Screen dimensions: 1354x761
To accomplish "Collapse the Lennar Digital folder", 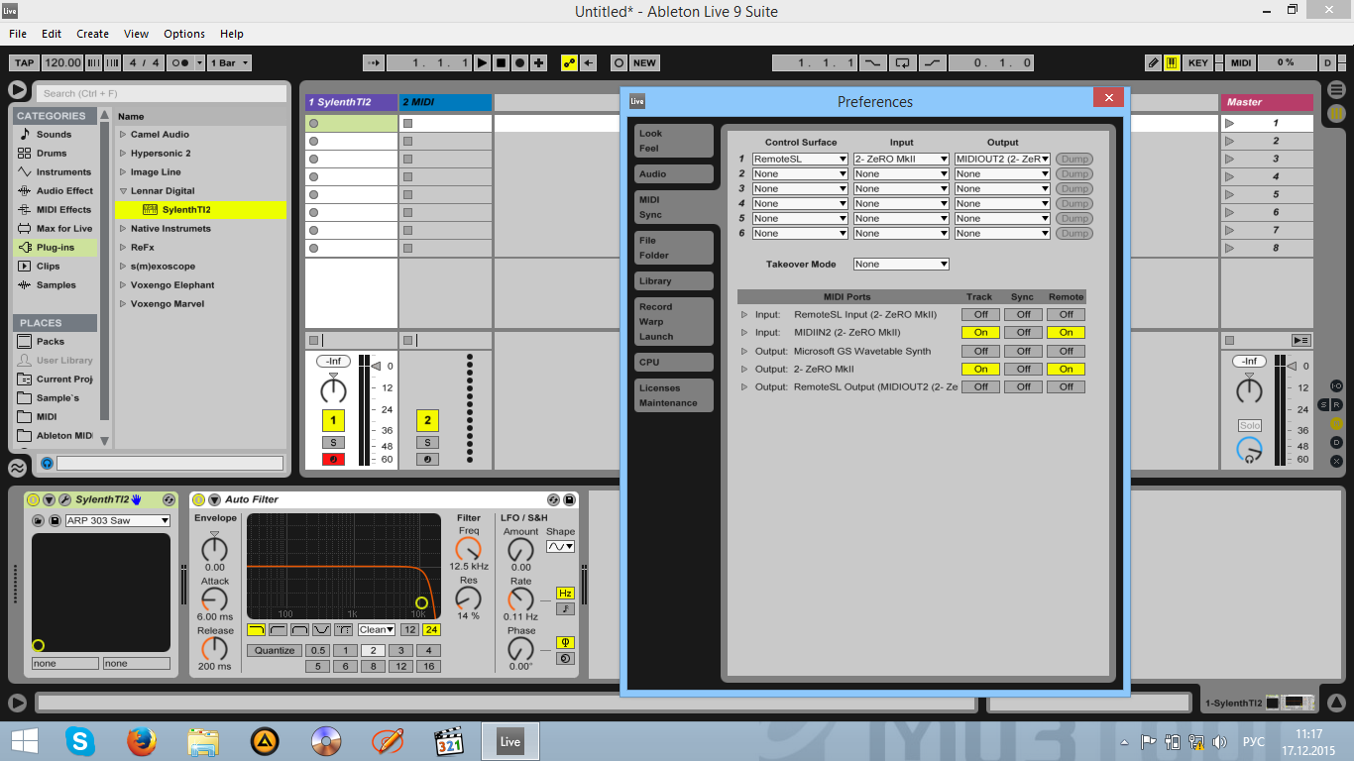I will tap(123, 191).
